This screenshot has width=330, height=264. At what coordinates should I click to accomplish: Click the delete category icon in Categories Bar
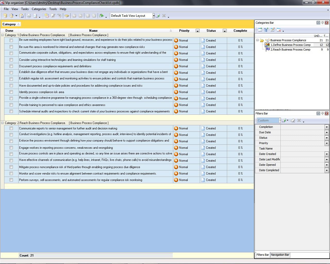pos(279,30)
